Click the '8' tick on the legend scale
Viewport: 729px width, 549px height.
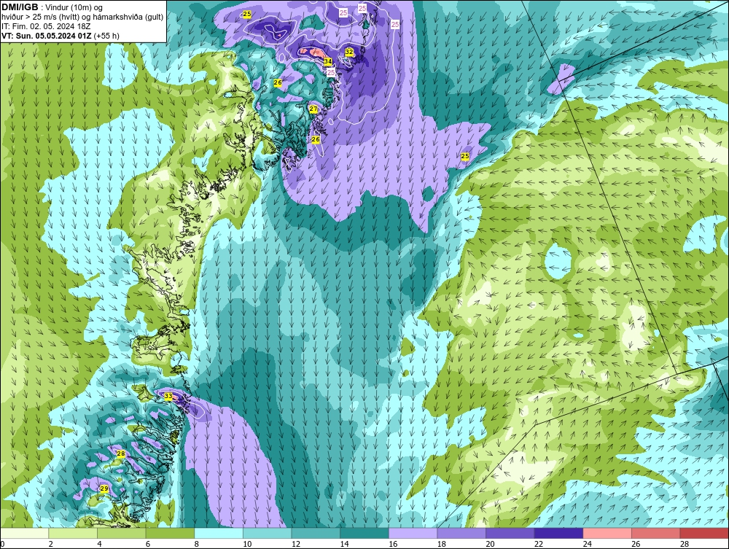coord(197,544)
